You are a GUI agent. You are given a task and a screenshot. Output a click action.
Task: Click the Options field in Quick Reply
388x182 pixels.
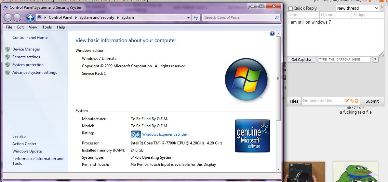tap(336, 15)
